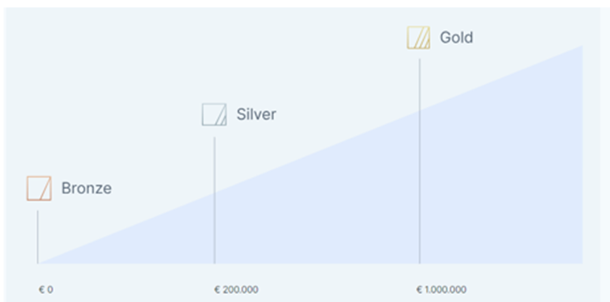Click where Gold line meets the slope
Image resolution: width=610 pixels, height=302 pixels.
pos(419,110)
